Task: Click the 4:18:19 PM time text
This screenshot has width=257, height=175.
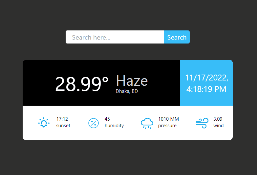Action: coord(206,89)
